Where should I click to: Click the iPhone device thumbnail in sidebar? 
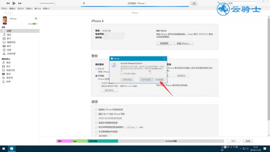pos(5,20)
